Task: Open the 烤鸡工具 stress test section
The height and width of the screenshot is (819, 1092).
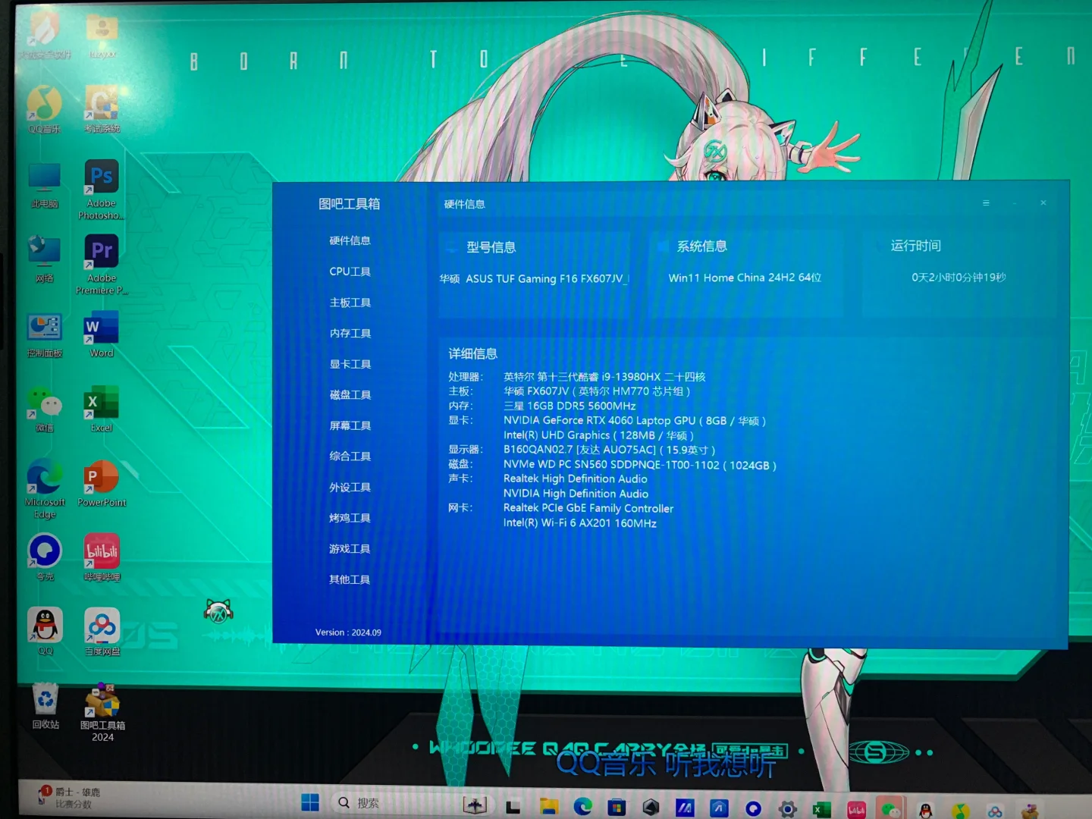Action: point(350,517)
